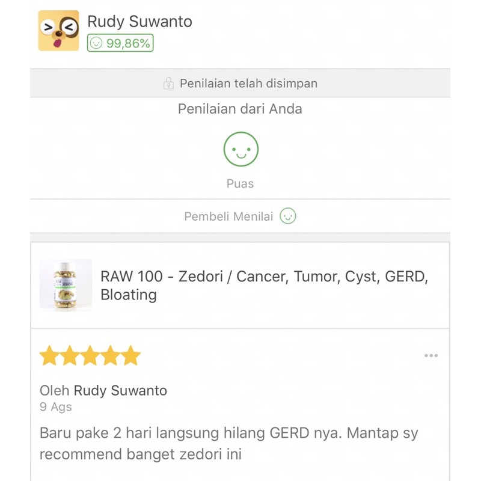Screen dimensions: 481x481
Task: Open the smiley rating badge showing 99,86%
Action: (120, 43)
